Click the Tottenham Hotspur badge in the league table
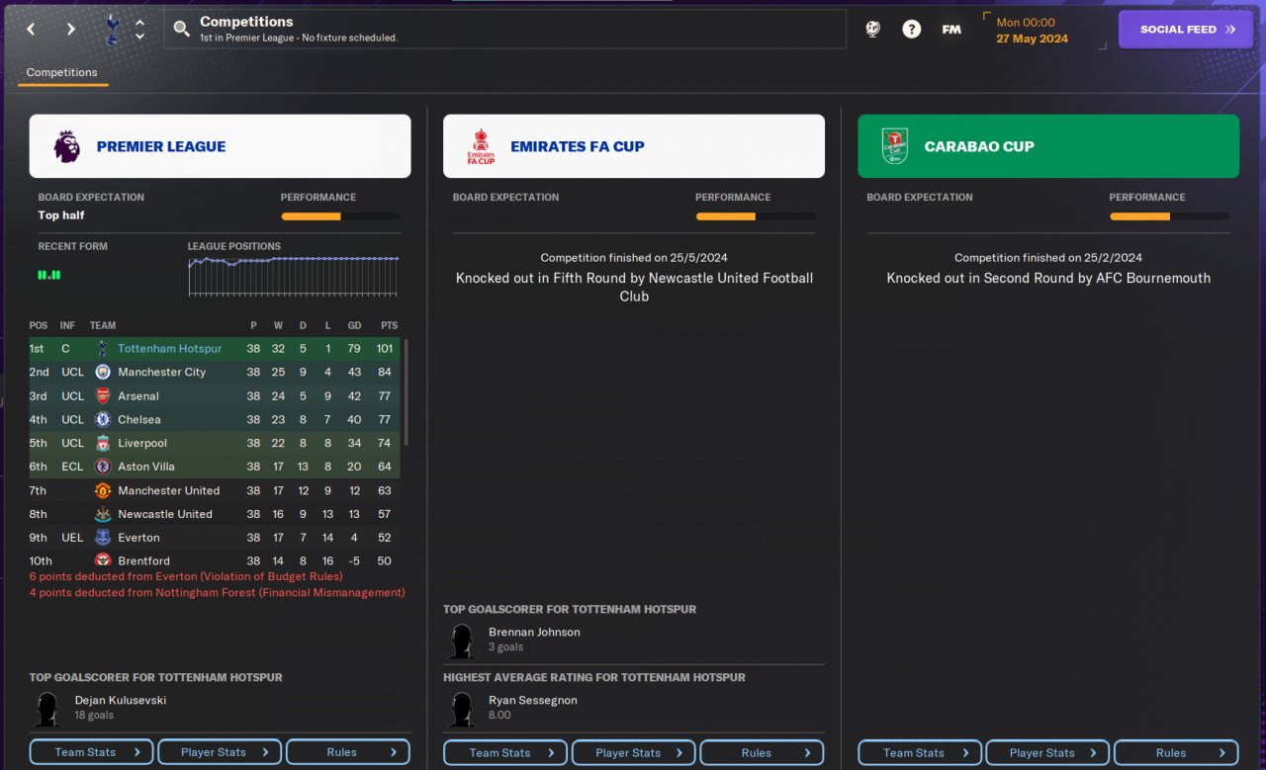 click(102, 348)
